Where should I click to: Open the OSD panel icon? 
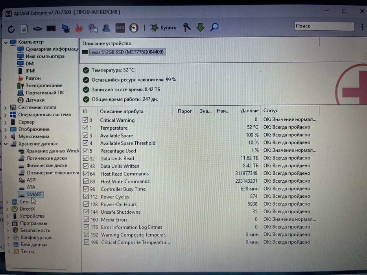tap(120, 28)
